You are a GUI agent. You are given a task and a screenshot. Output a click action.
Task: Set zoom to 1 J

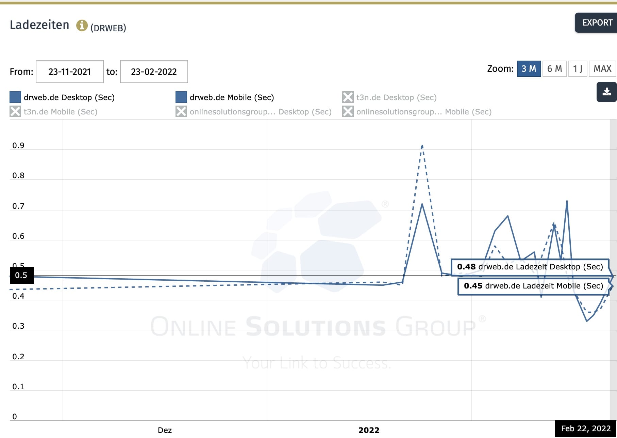578,69
